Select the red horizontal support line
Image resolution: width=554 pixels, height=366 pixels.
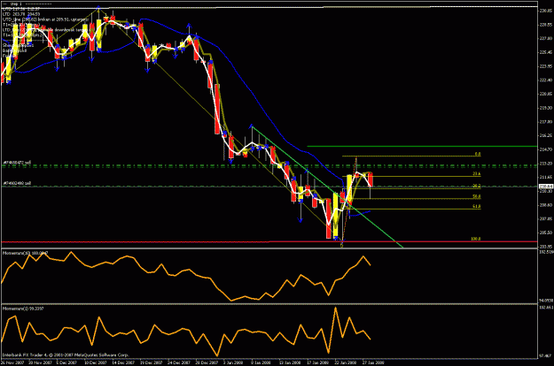(269, 241)
